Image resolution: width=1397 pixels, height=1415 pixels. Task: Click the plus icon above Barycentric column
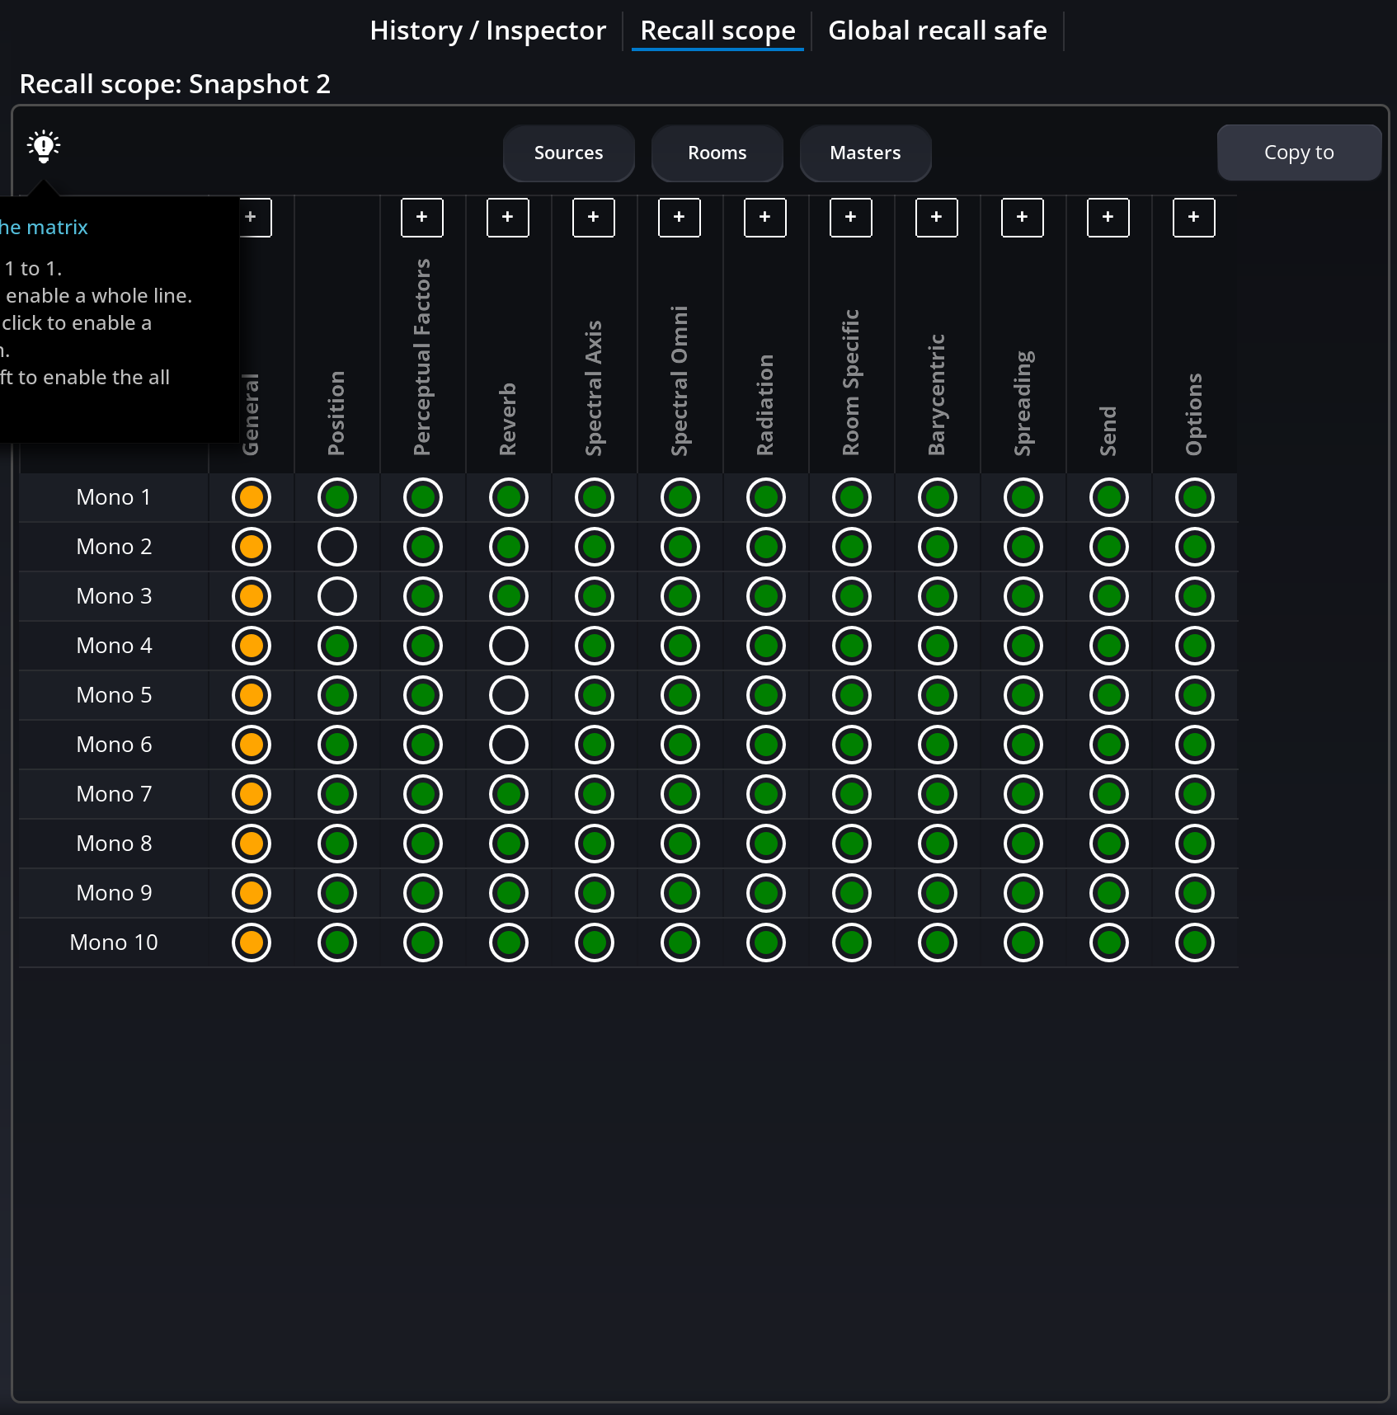pyautogui.click(x=937, y=217)
